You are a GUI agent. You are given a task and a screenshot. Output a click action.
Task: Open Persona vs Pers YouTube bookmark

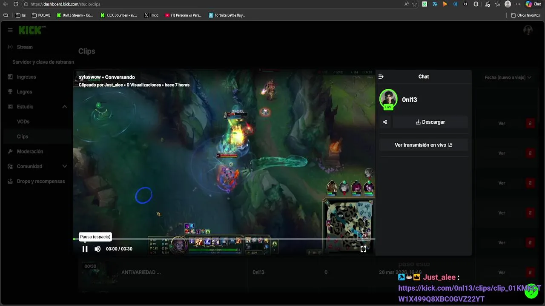(184, 15)
